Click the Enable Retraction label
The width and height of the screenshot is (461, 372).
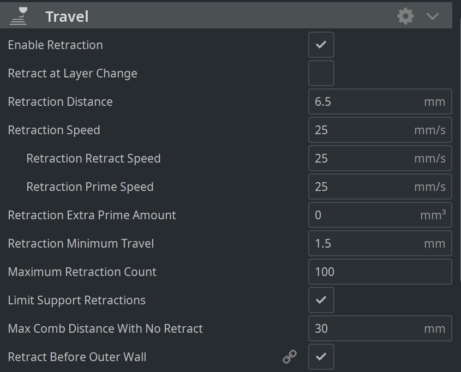click(x=55, y=45)
